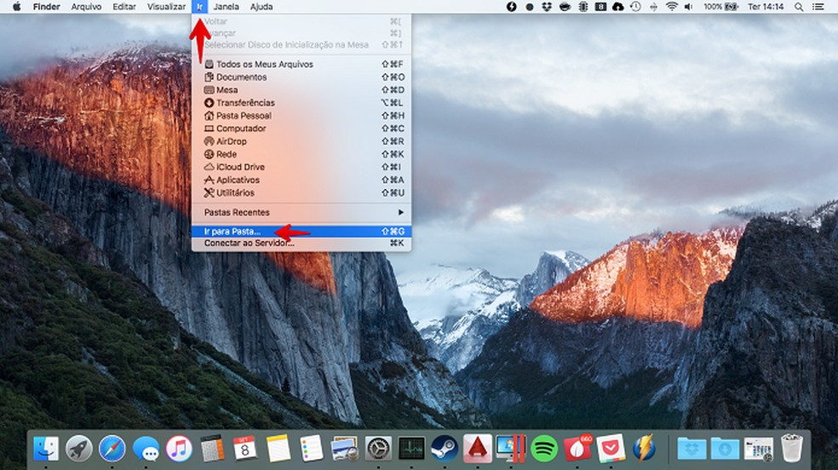Open Time Machine menu bar icon

635,7
